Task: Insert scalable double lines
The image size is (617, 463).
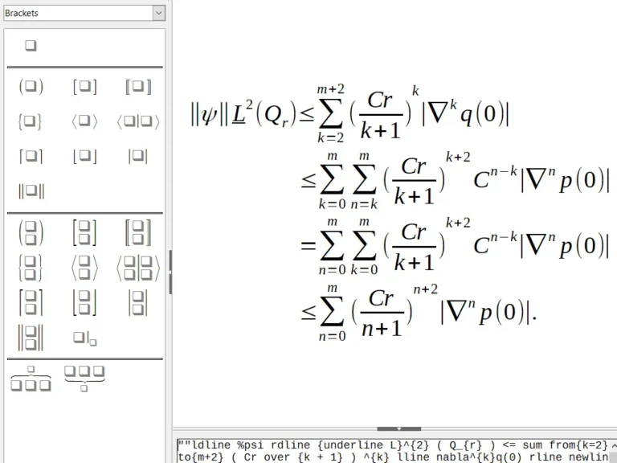Action: [x=31, y=338]
